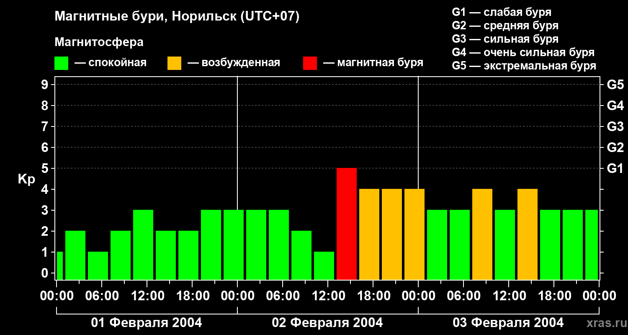Click the 'Kp' axis title
Screen dimensions: 628x335
(x=26, y=179)
